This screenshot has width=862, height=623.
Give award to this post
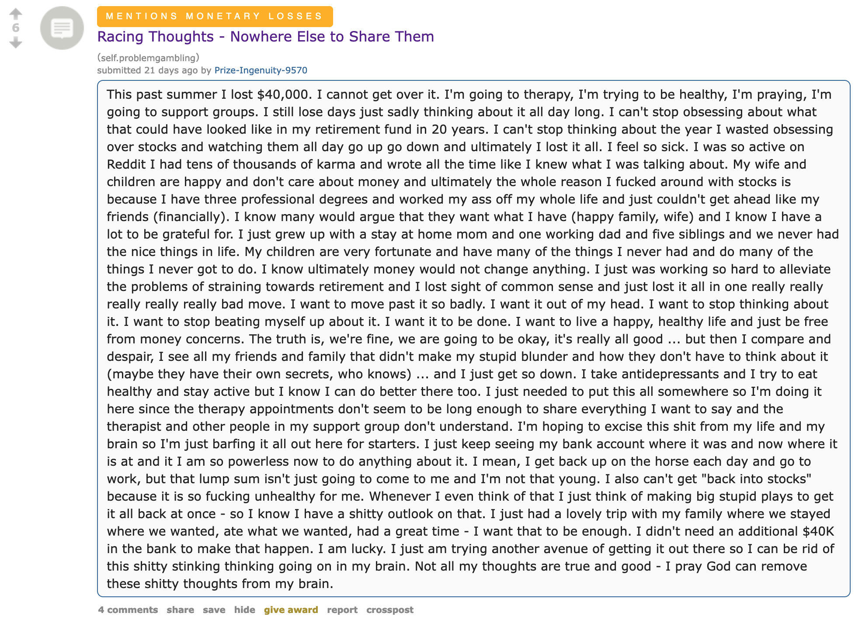pyautogui.click(x=291, y=609)
